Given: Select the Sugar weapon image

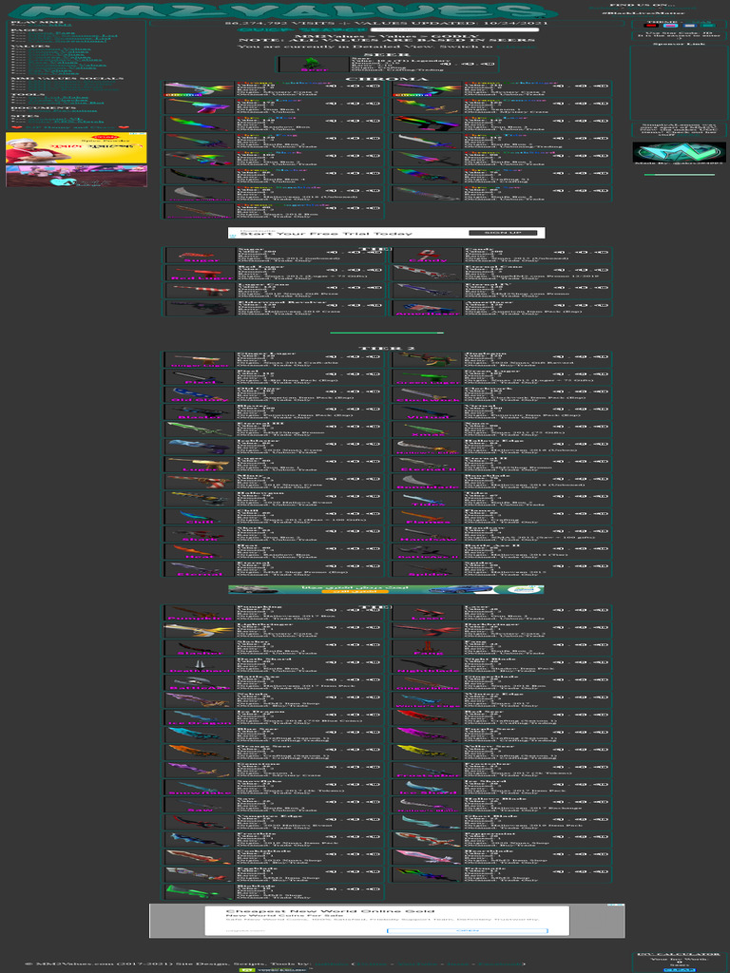Looking at the screenshot, I should tap(200, 255).
